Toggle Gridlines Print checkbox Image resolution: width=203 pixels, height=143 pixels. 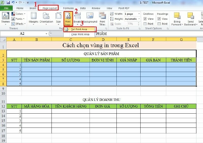pos(145,24)
